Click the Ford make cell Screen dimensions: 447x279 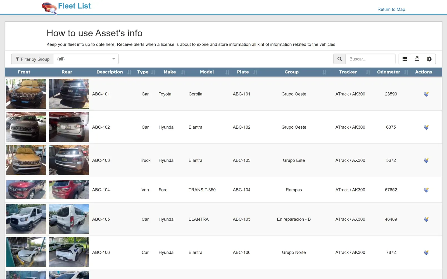click(x=163, y=190)
